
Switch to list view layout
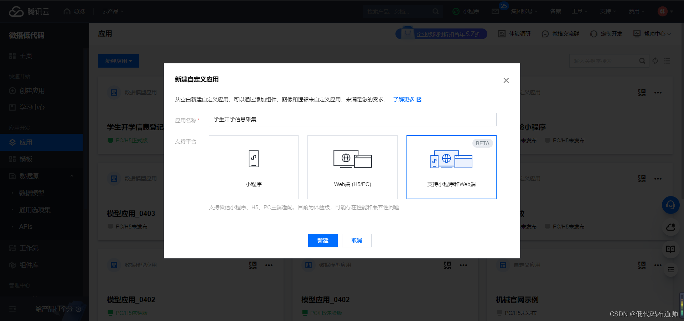667,61
